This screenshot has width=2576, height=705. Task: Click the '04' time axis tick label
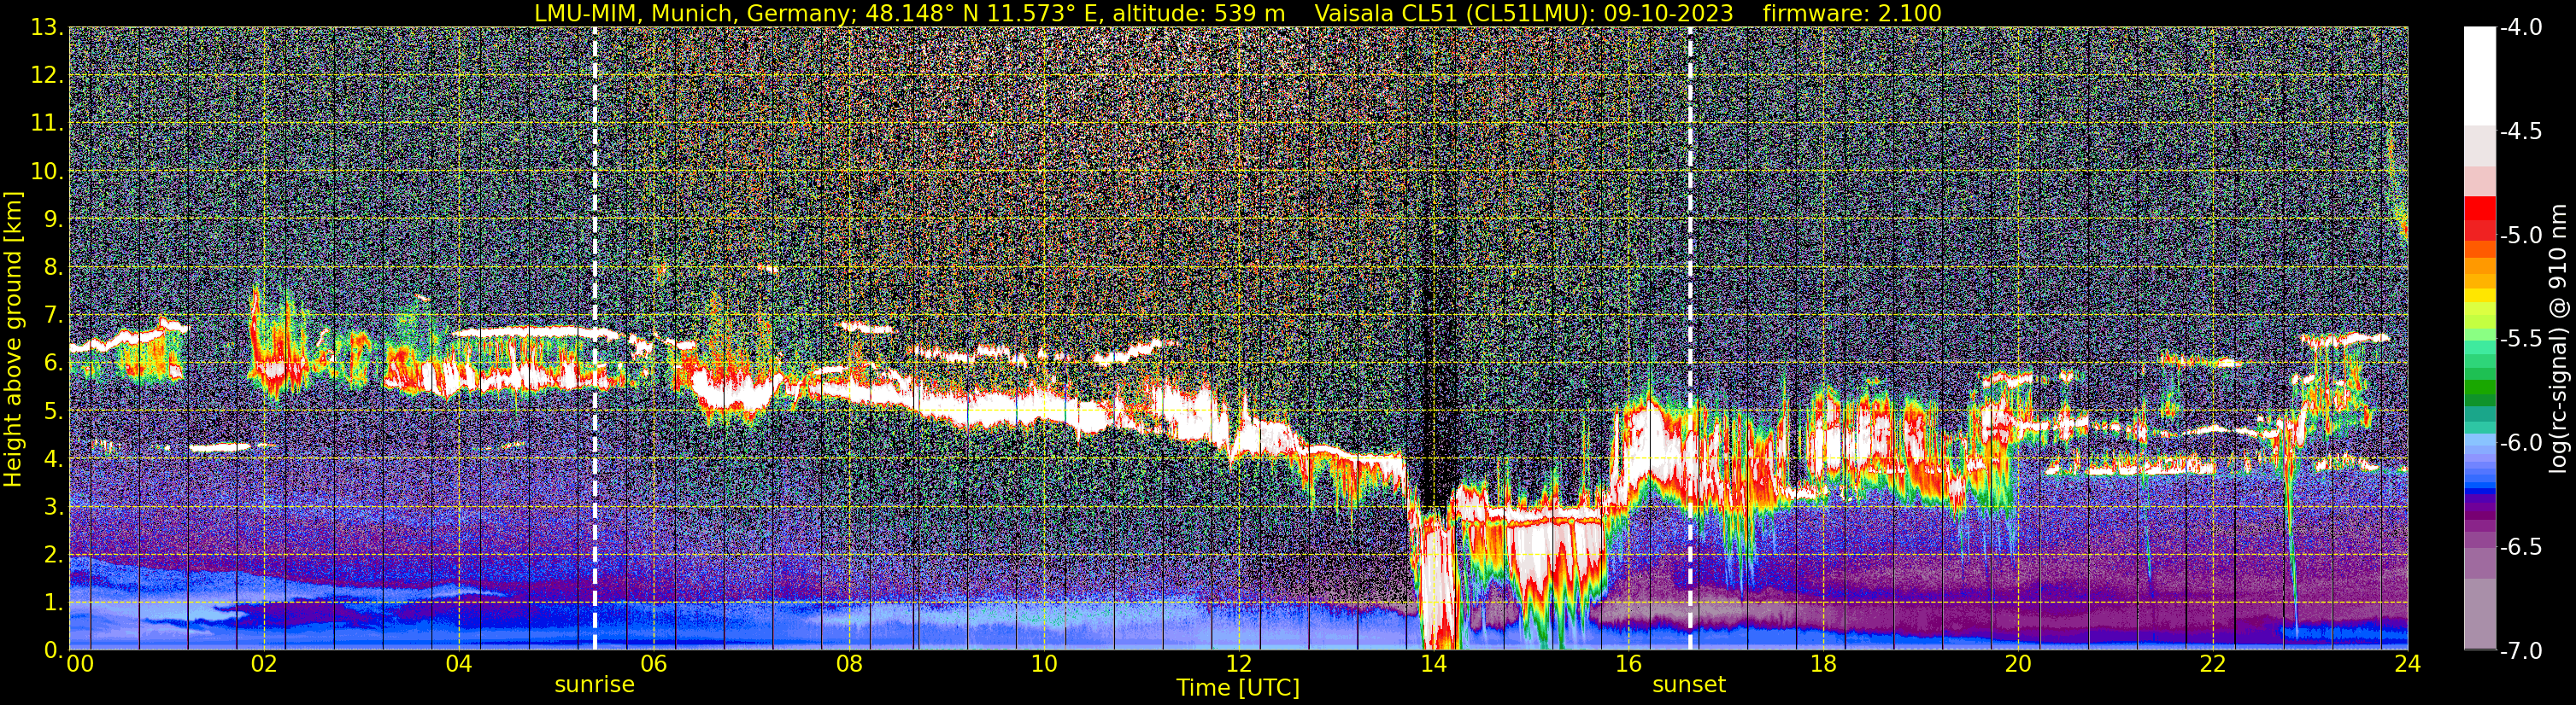click(x=459, y=664)
